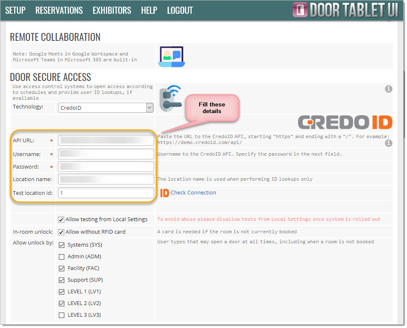Open info icon for Door Secure Access
The image size is (407, 328).
[x=388, y=89]
